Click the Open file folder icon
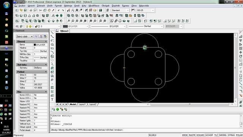The image size is (243, 137). pyautogui.click(x=21, y=10)
